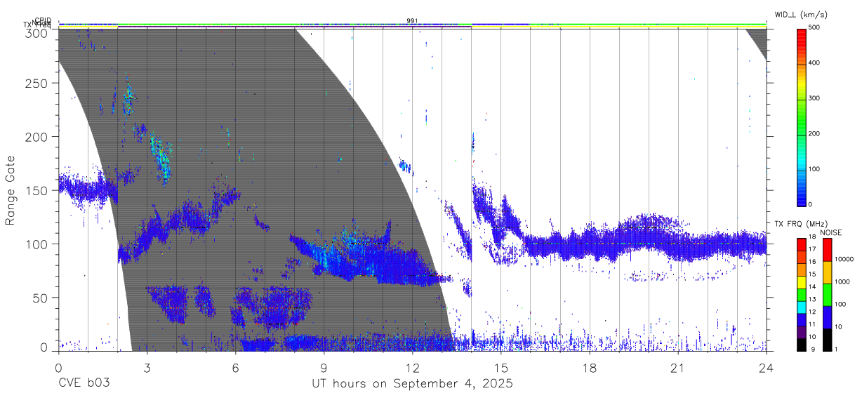Click the '300' label on WID colorbar
Screen dimensions: 862x398
pos(814,98)
